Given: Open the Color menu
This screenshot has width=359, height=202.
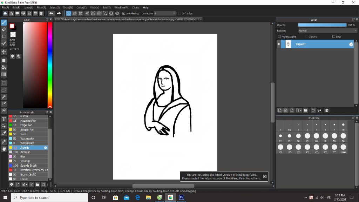Looking at the screenshot, I should tap(81, 8).
